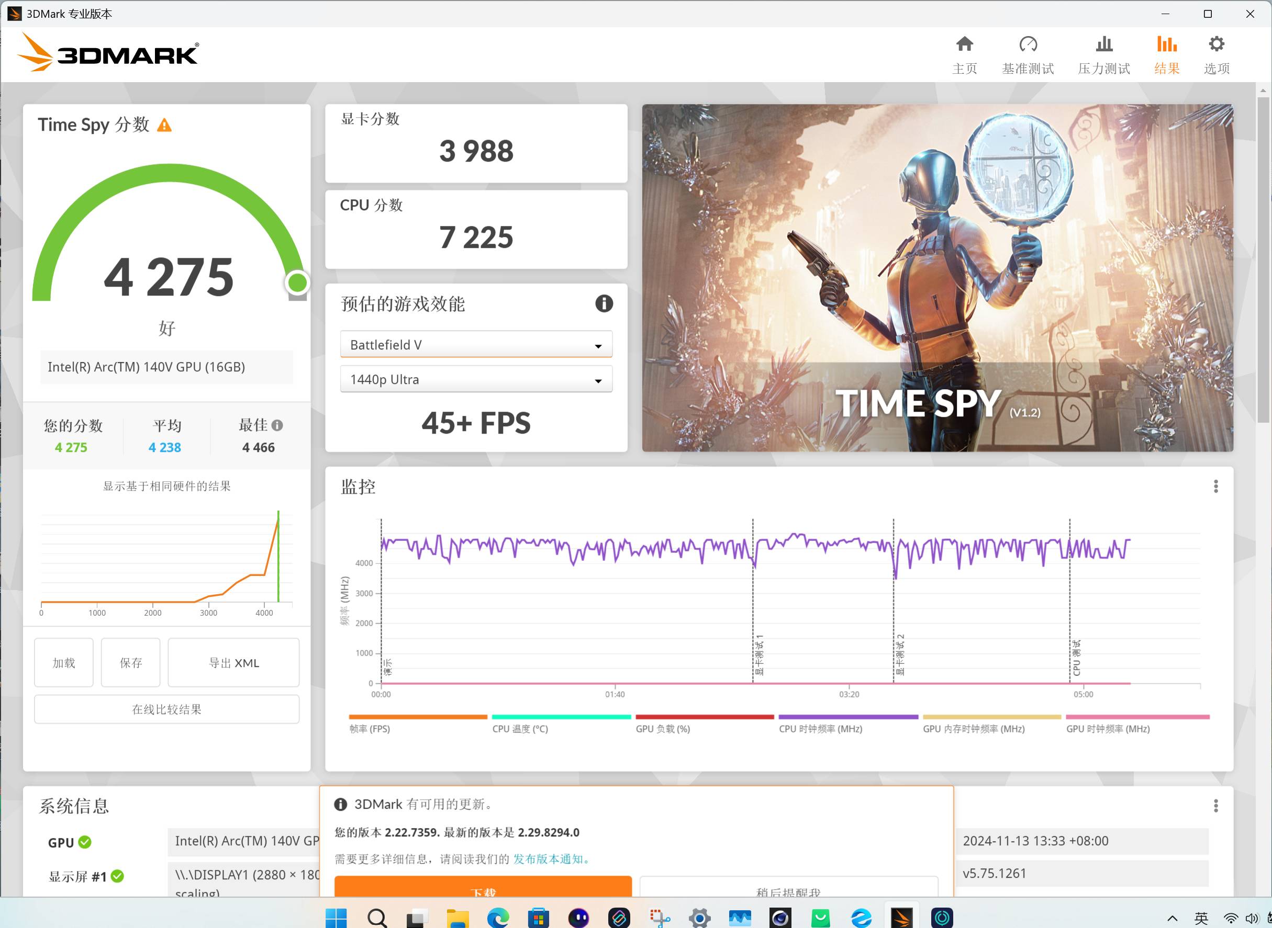The width and height of the screenshot is (1272, 928).
Task: Click the 显卡分数 3 988 card
Action: 476,143
